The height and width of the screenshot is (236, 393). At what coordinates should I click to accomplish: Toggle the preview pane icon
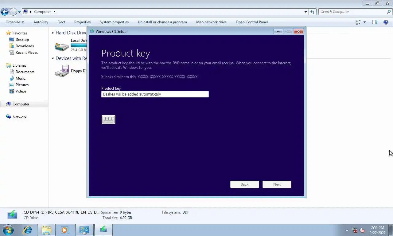(x=375, y=22)
